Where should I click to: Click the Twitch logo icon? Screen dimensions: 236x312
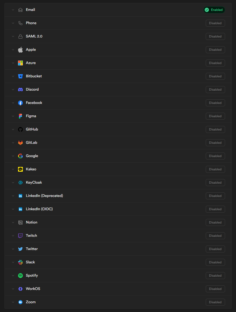click(20, 236)
